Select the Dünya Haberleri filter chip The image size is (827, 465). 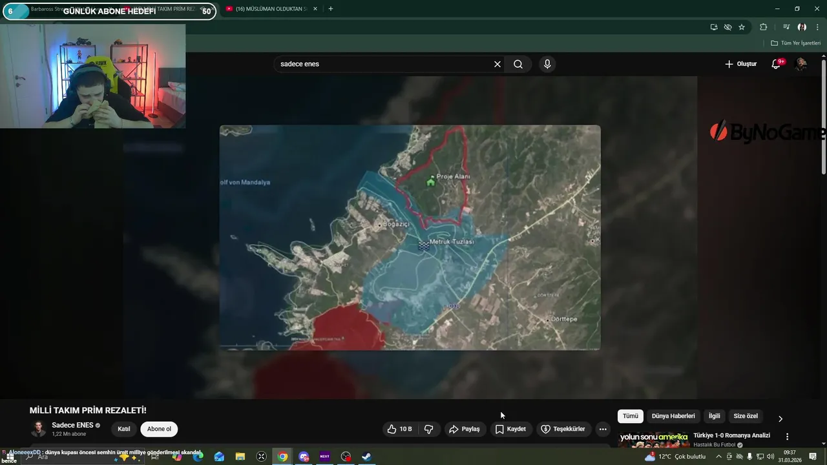(673, 416)
